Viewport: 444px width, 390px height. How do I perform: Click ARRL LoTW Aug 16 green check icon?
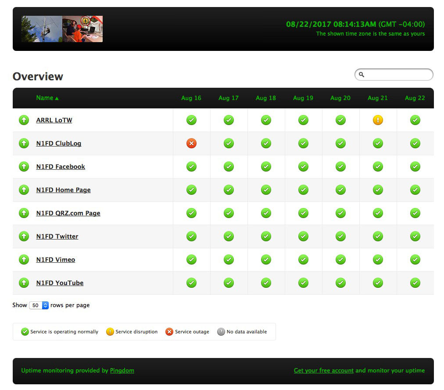[191, 120]
